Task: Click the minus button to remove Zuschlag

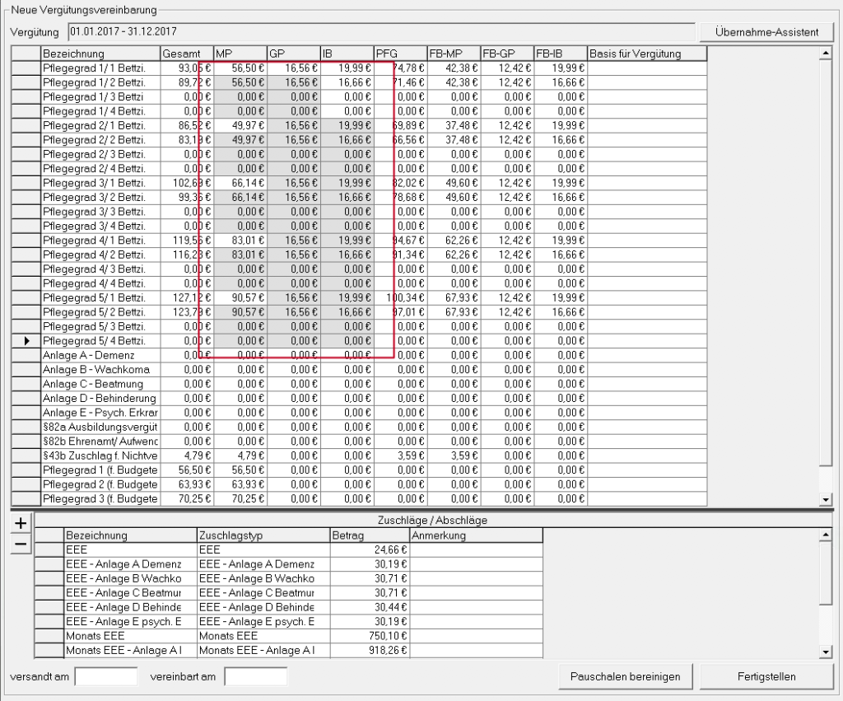Action: [21, 544]
